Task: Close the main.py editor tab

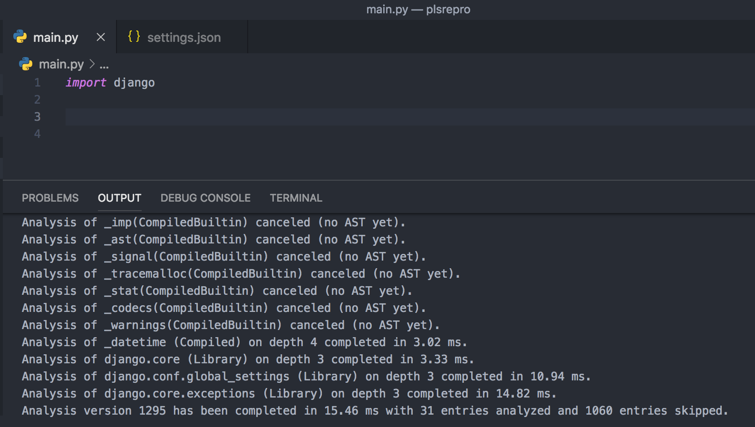Action: (101, 37)
